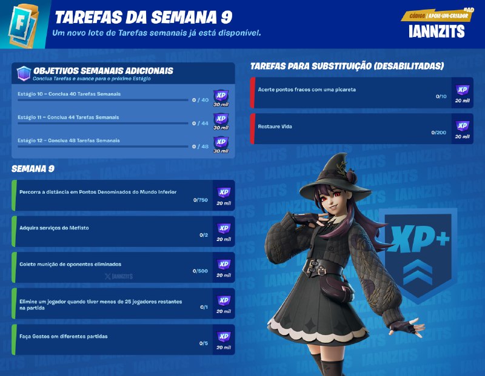
Task: Click the XP icon on the Mefisto quest
Action: (x=224, y=229)
